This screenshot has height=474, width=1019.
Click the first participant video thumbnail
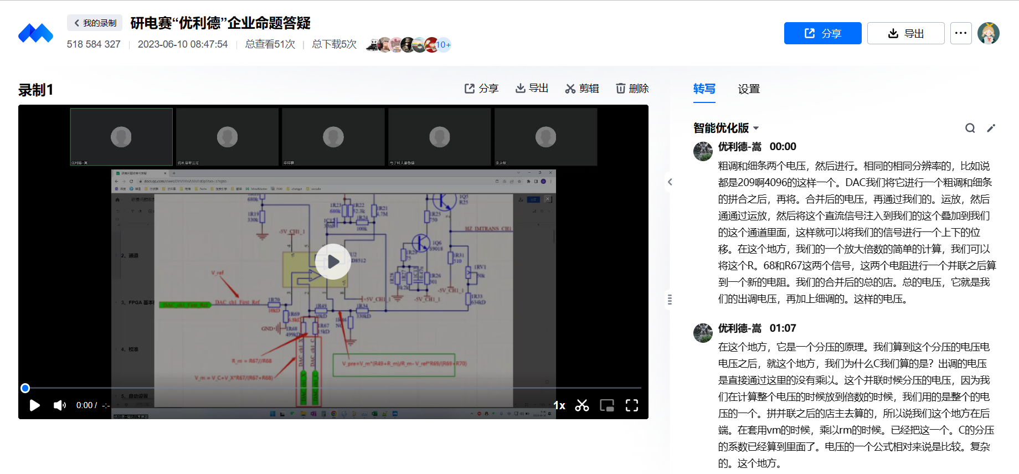tap(121, 137)
